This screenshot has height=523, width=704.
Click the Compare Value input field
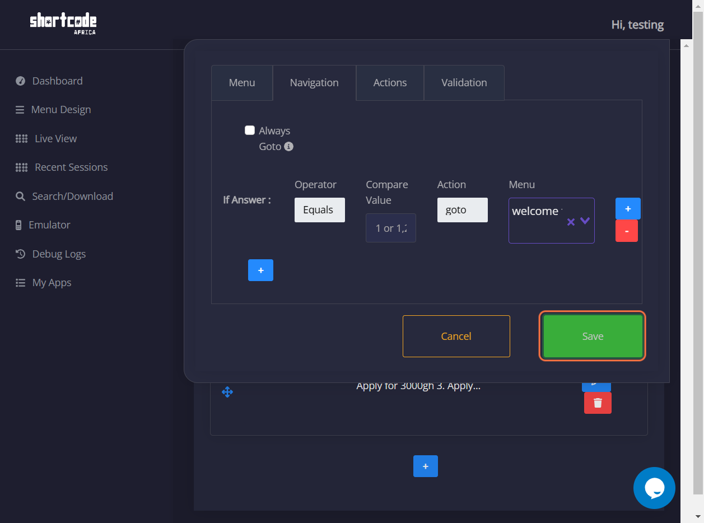[391, 228]
